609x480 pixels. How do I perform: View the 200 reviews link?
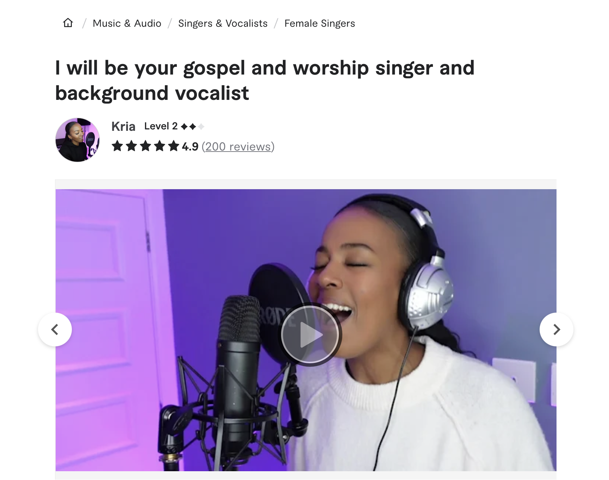pos(238,146)
